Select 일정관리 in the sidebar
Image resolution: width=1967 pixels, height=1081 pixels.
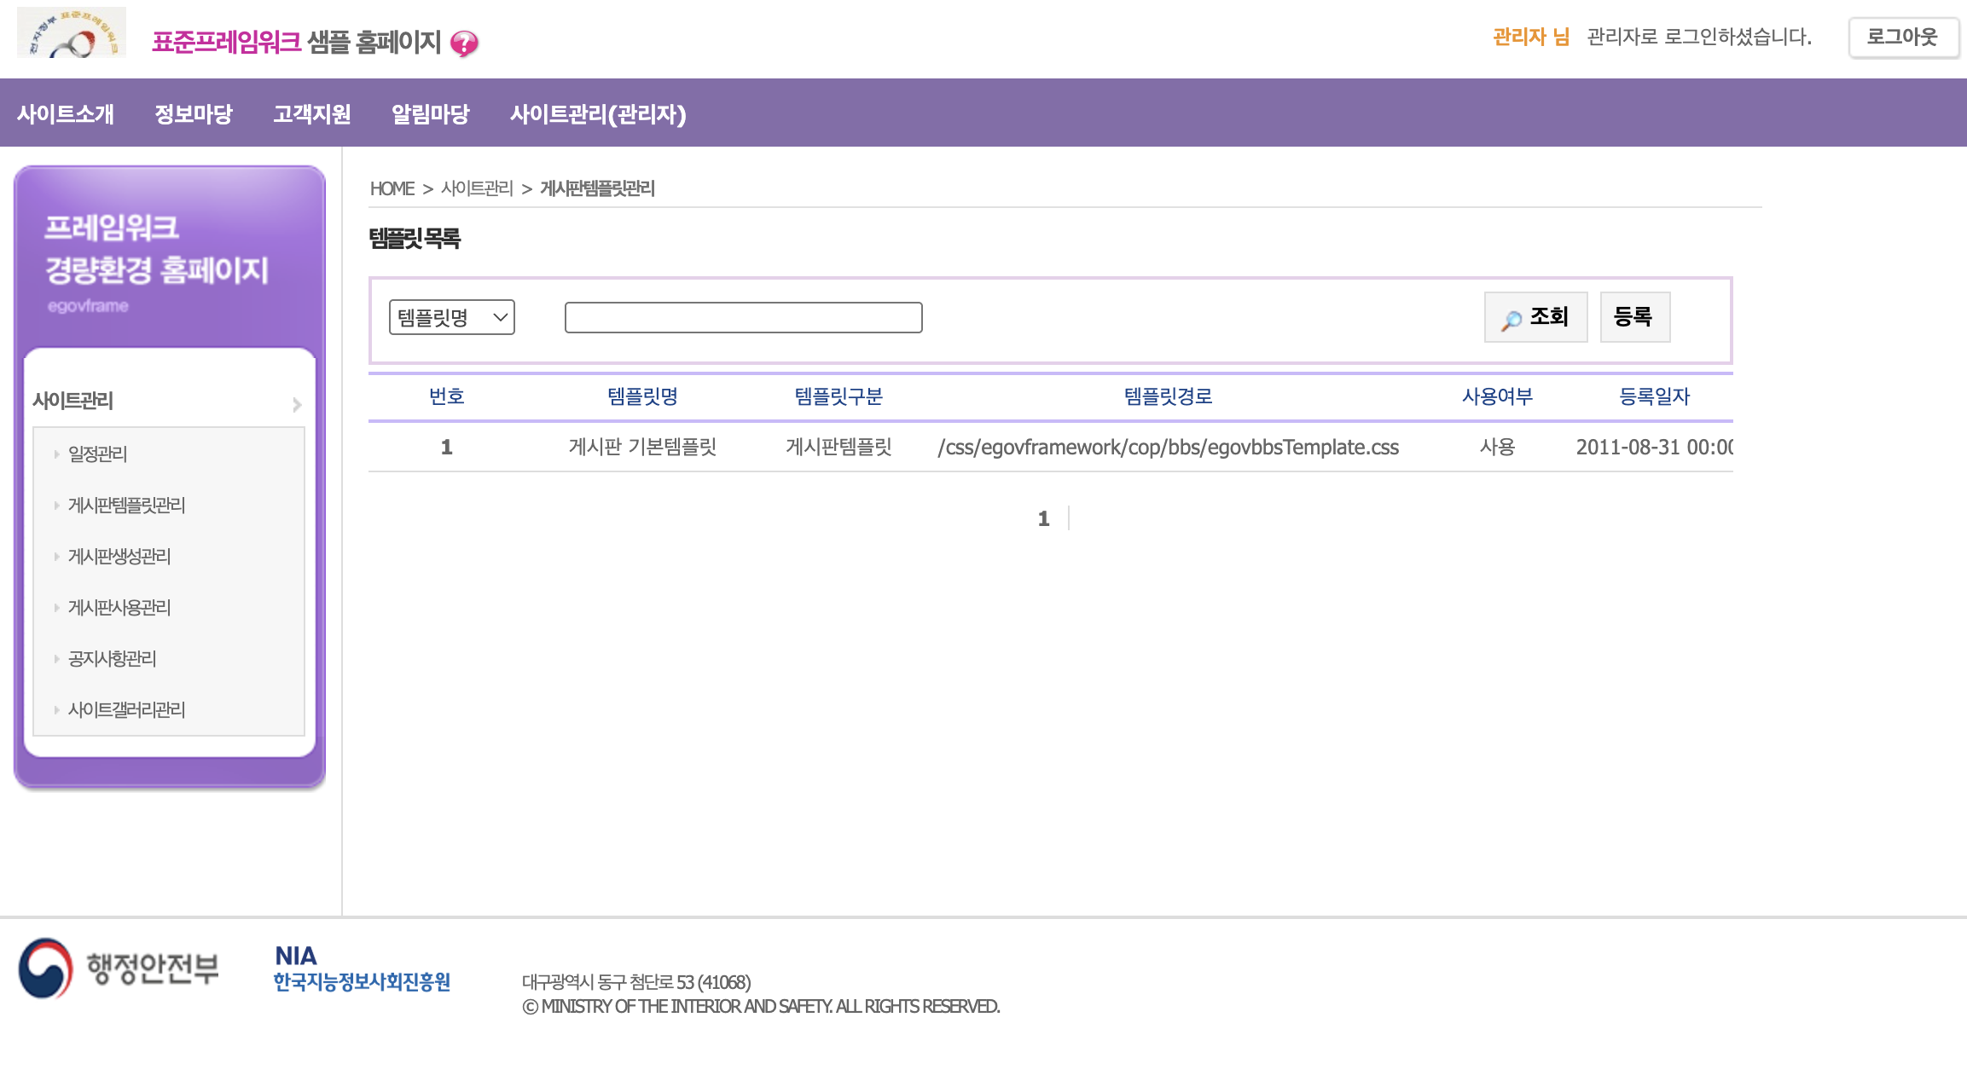click(x=98, y=454)
